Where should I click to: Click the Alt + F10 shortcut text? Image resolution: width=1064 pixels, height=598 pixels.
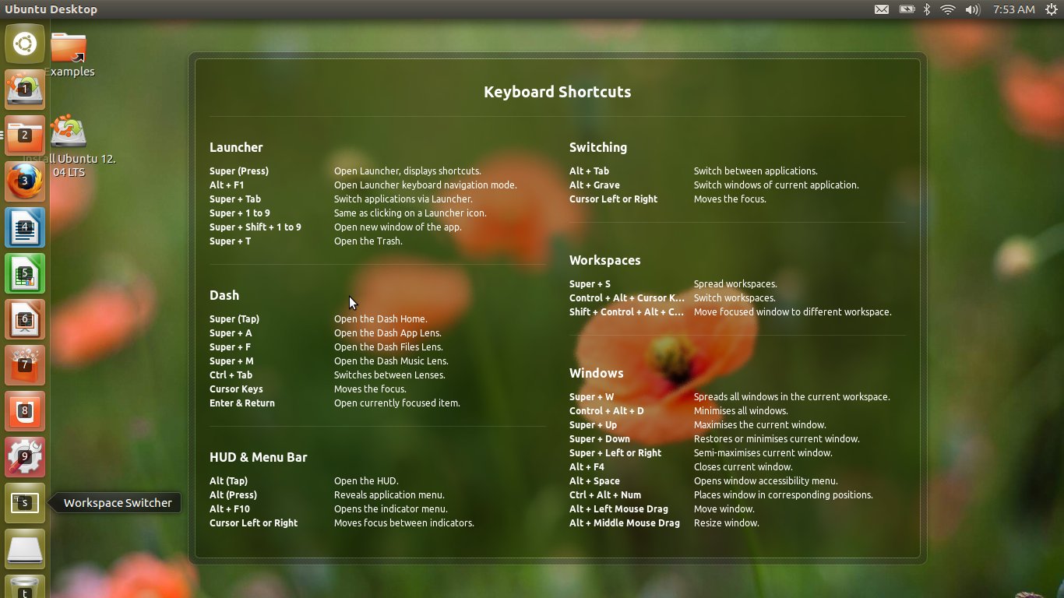point(230,509)
